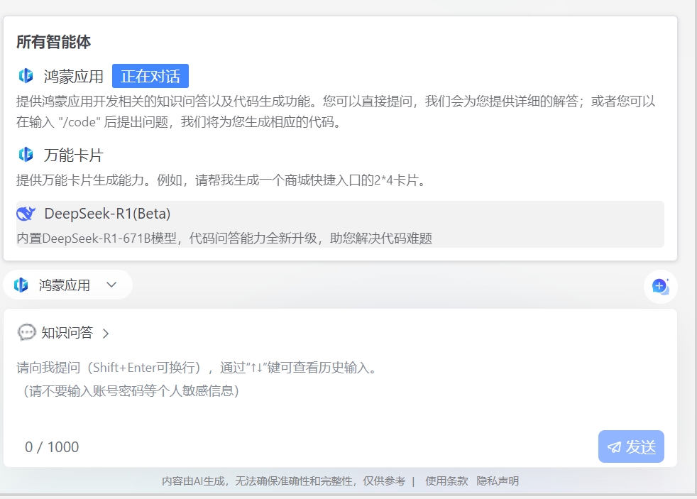
Task: Click the 内容由AI生成 disclaimer text
Action: [x=283, y=481]
